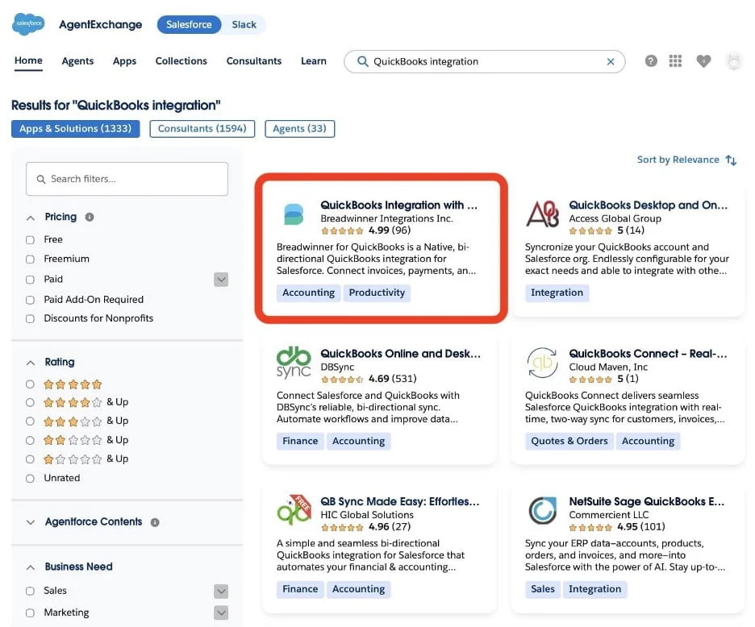Open the app launcher grid icon

tap(675, 61)
